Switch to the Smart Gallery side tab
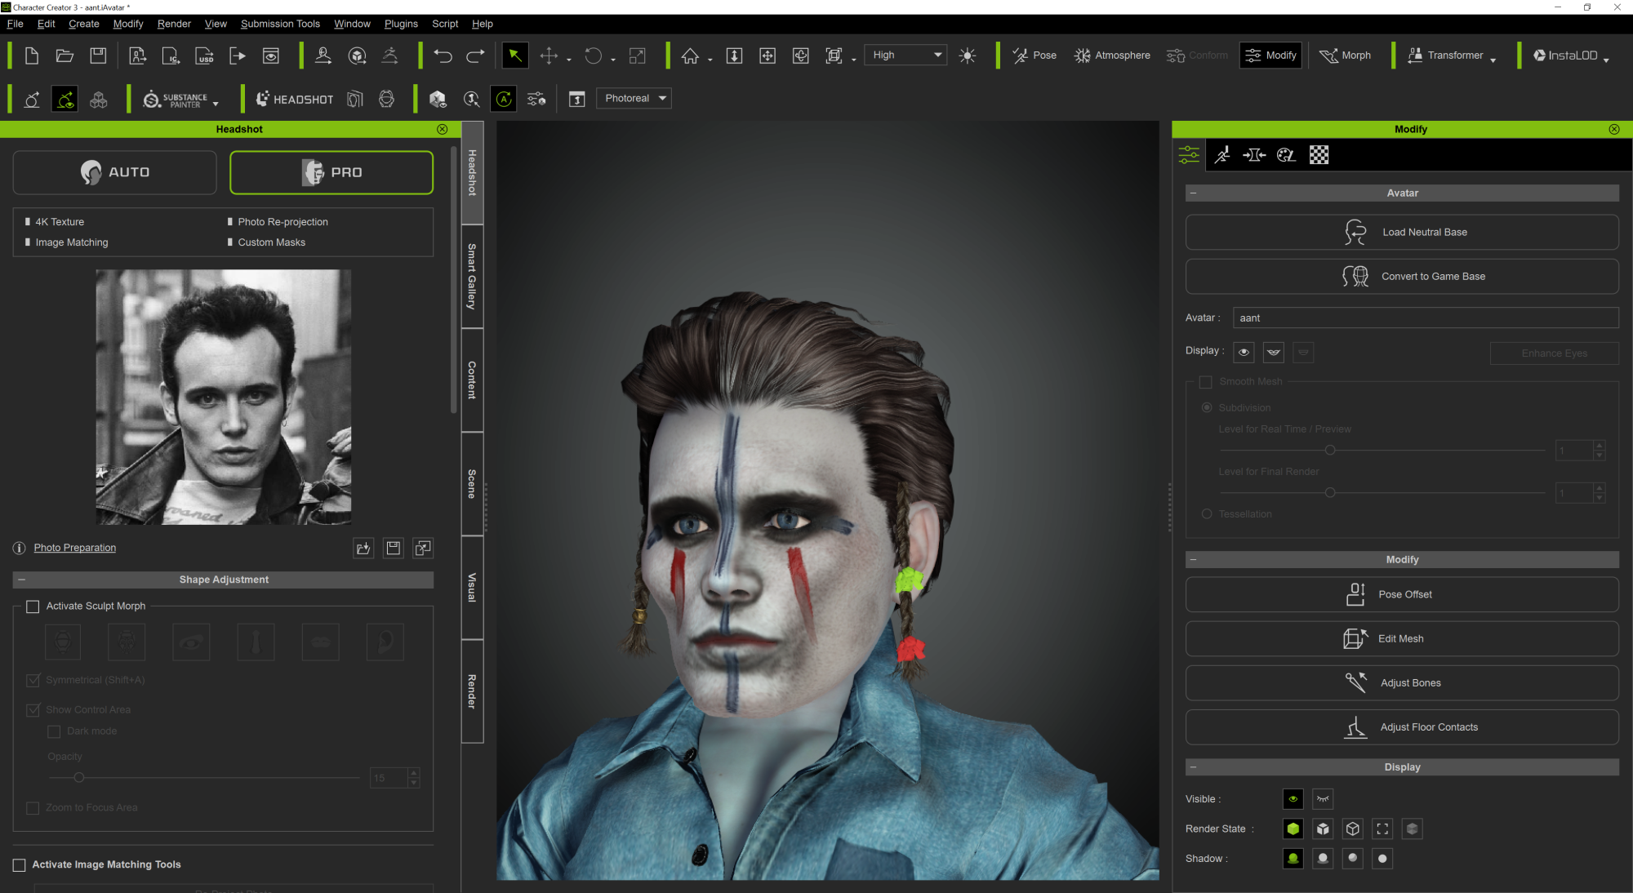The height and width of the screenshot is (893, 1633). 472,277
